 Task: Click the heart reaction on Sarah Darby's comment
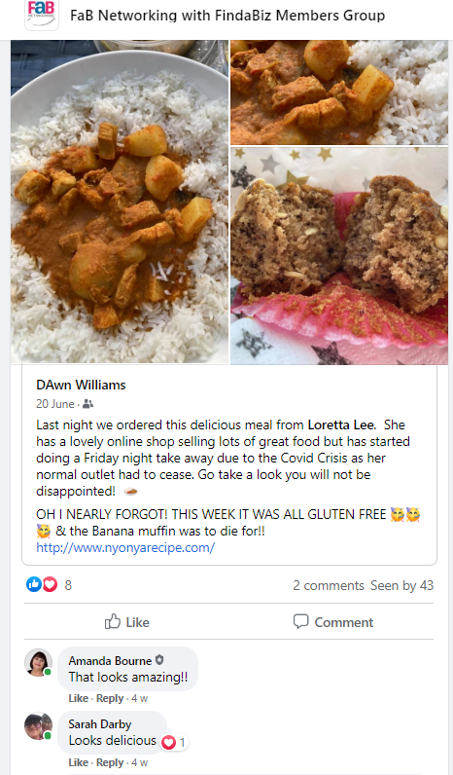point(169,742)
